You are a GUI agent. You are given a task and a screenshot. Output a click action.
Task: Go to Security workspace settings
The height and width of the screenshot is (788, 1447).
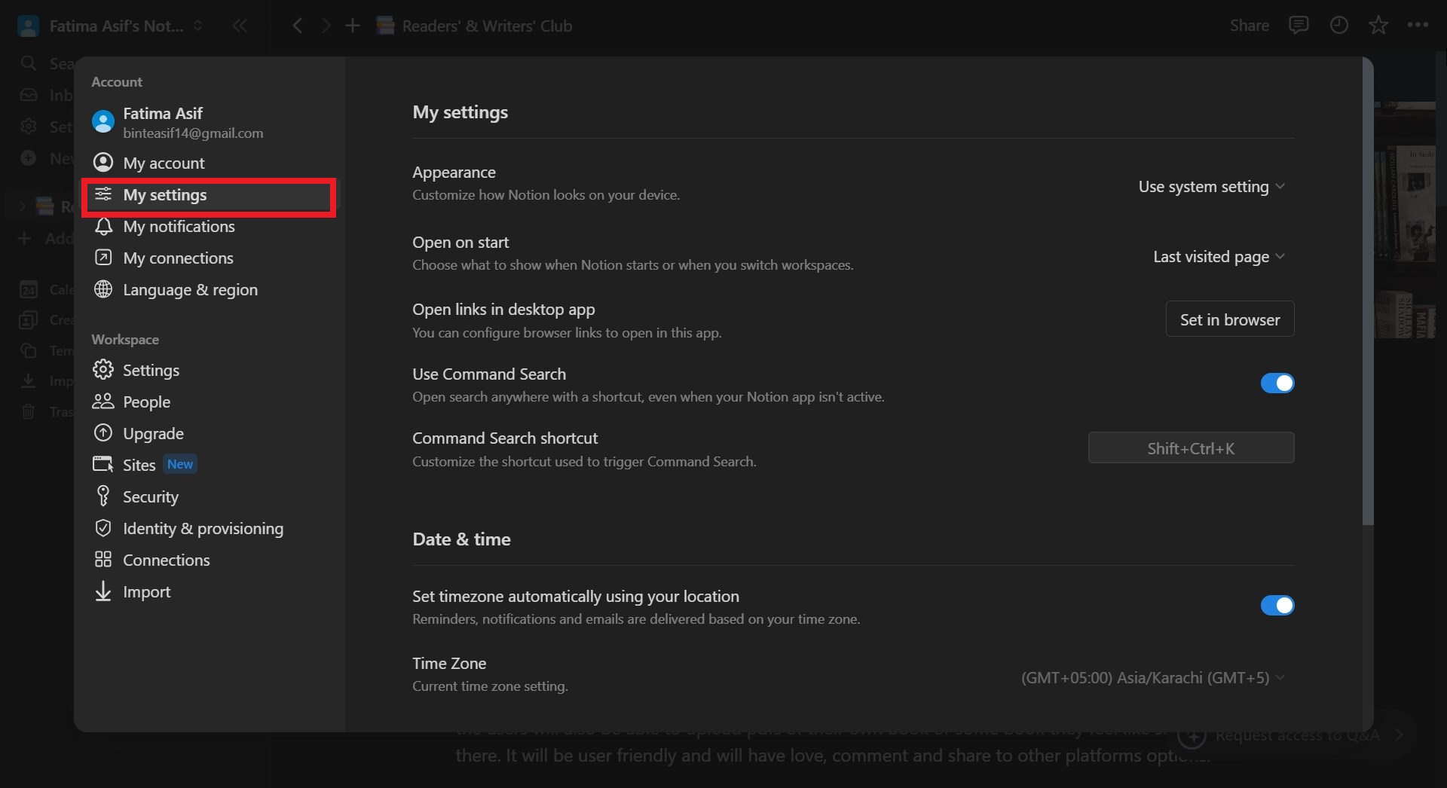(151, 497)
